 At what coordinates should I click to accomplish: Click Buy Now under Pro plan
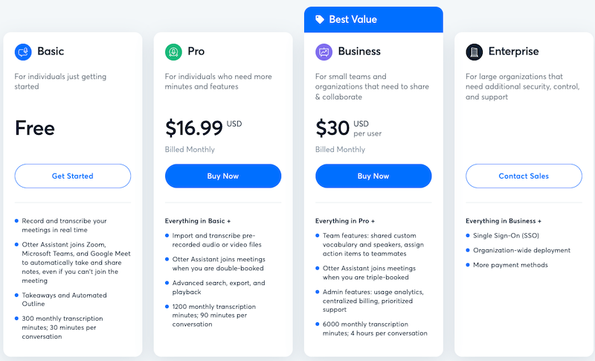pyautogui.click(x=223, y=176)
